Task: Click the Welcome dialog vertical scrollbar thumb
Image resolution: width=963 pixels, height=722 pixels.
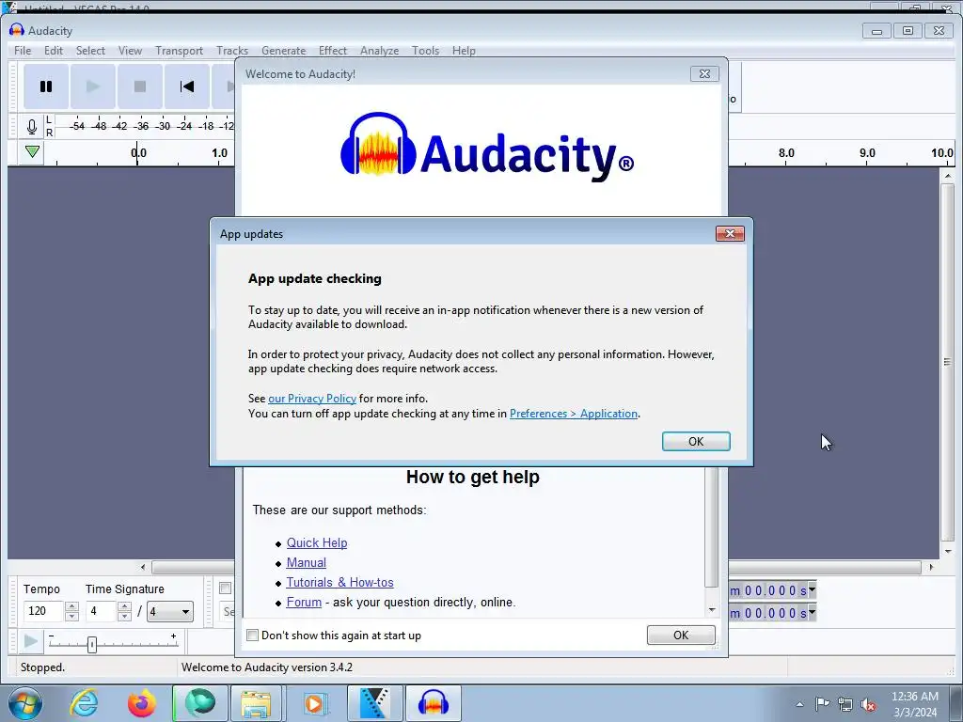Action: pyautogui.click(x=712, y=526)
